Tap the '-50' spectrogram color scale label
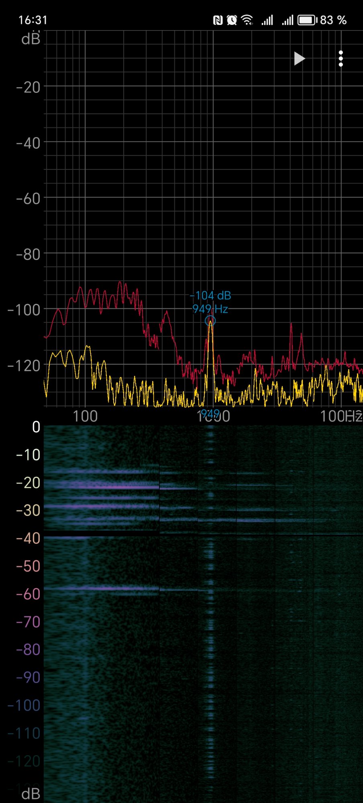363x803 pixels. pos(28,567)
